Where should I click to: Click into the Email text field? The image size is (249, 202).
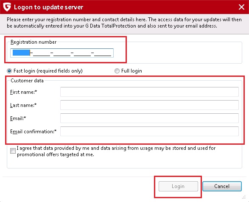click(x=149, y=118)
